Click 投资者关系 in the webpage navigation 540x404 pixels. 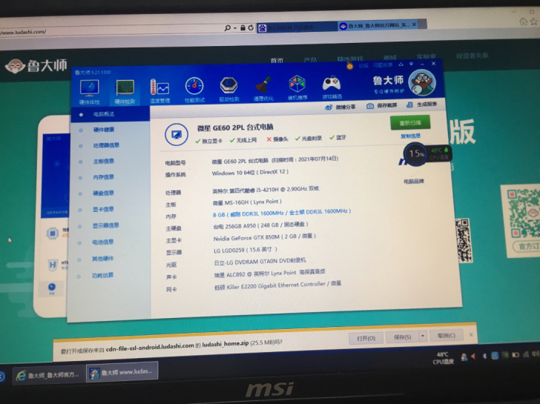click(472, 56)
